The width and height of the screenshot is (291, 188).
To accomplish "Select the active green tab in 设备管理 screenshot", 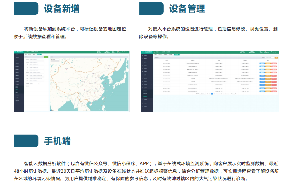I will (x=177, y=55).
